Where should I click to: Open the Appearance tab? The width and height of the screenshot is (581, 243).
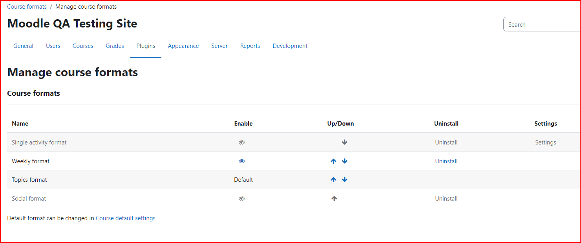coord(183,46)
